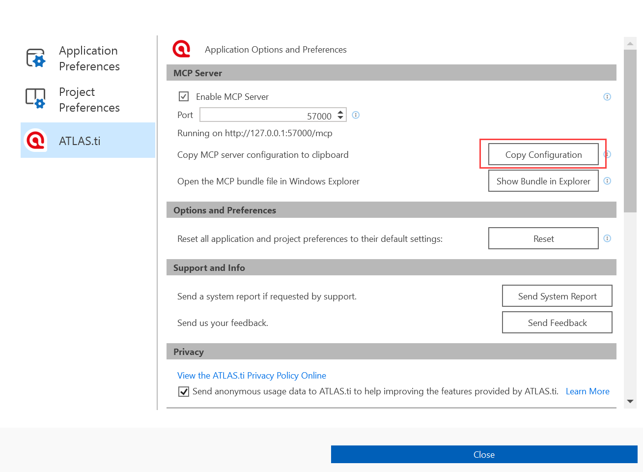The width and height of the screenshot is (643, 472).
Task: Click the Options and Preferences section header
Action: [391, 210]
